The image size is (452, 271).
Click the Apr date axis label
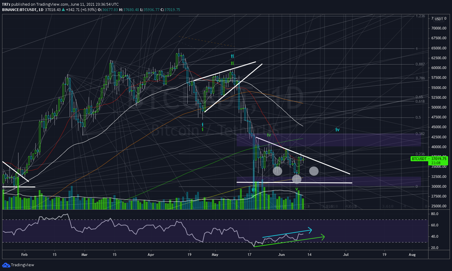(x=151, y=255)
